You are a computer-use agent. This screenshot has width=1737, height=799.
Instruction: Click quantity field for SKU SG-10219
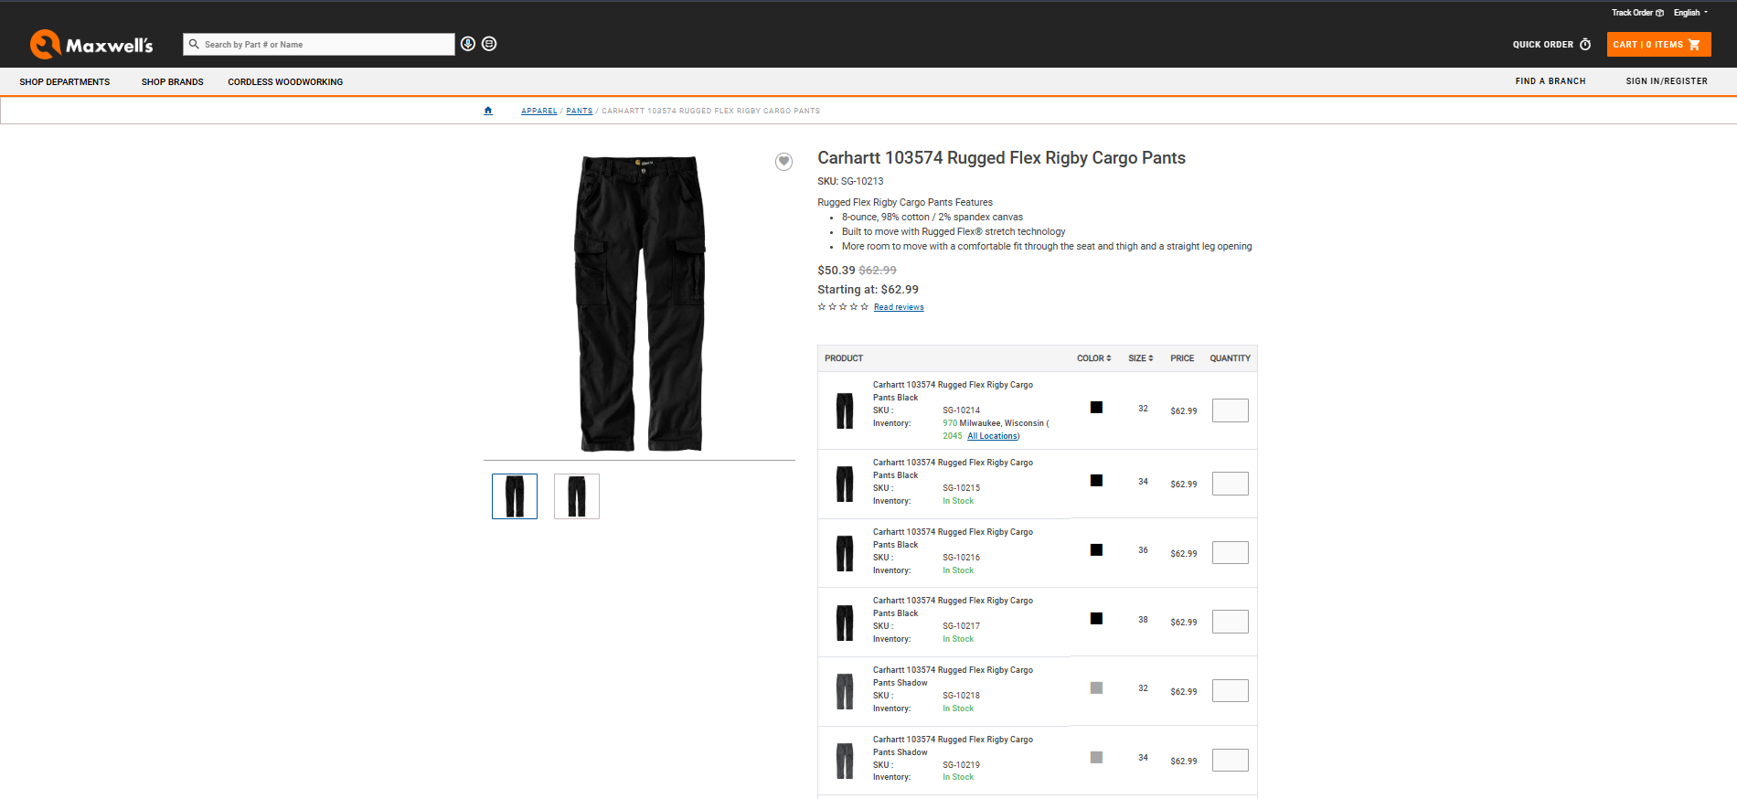1231,761
